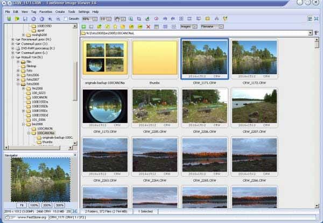Open the File menu
The image size is (323, 223).
pos(8,12)
